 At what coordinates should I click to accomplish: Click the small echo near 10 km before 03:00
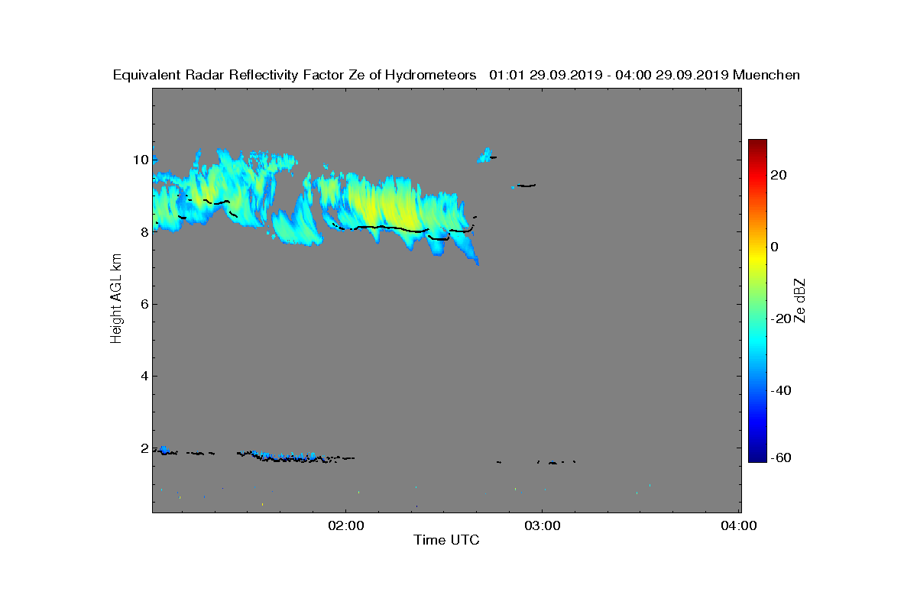(485, 155)
